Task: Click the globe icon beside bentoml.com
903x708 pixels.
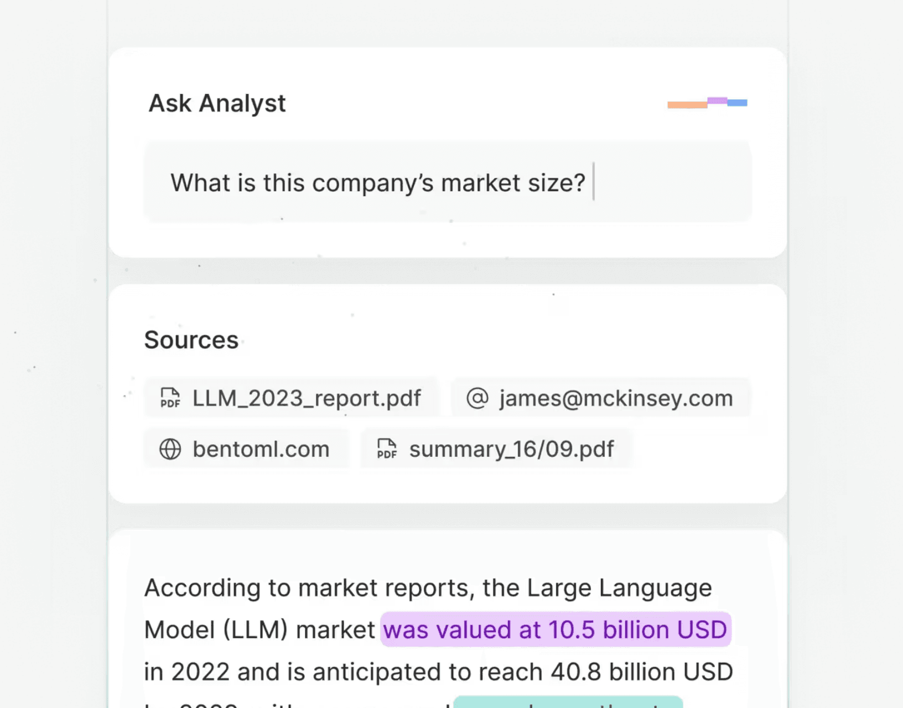Action: pyautogui.click(x=170, y=449)
